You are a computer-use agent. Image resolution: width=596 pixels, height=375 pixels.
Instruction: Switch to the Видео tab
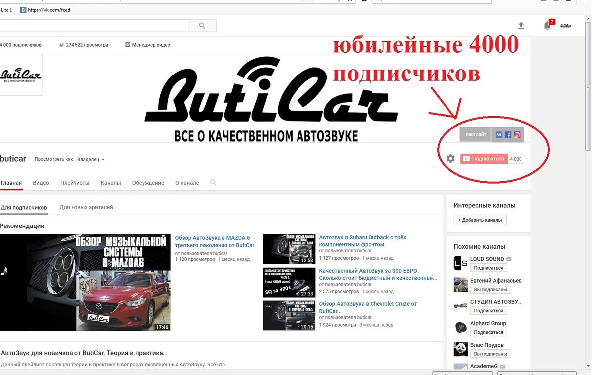pos(41,183)
